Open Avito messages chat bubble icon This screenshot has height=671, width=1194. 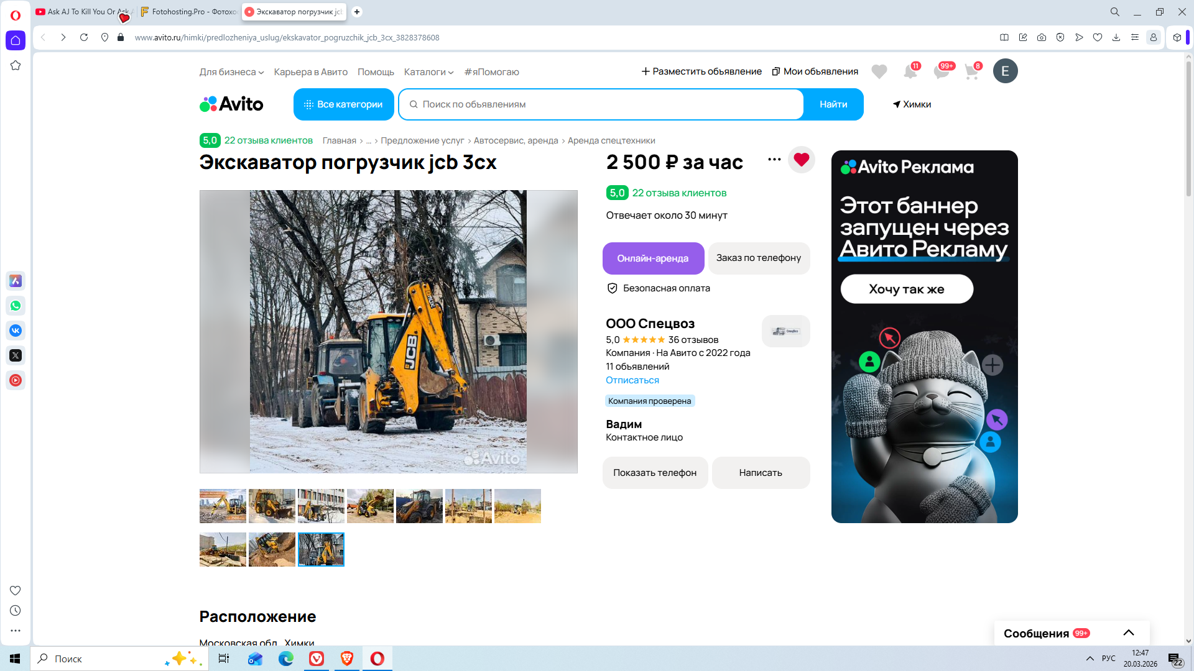942,71
